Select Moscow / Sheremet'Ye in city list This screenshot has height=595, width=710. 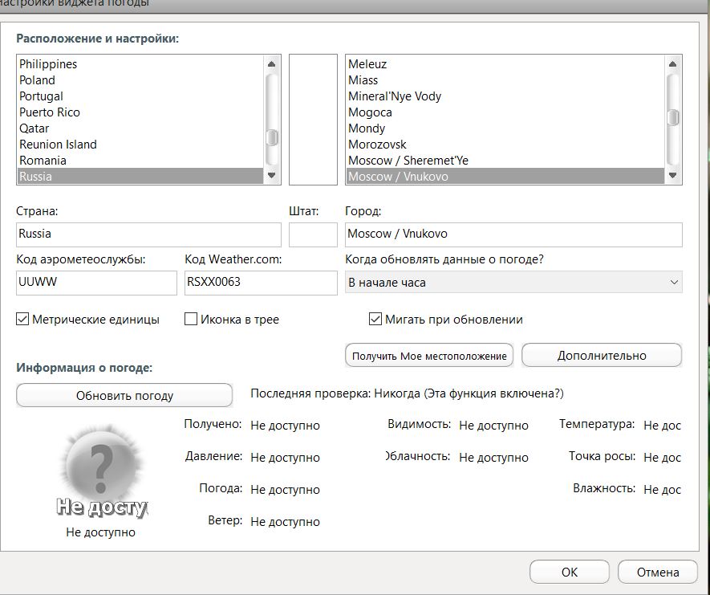coord(408,161)
